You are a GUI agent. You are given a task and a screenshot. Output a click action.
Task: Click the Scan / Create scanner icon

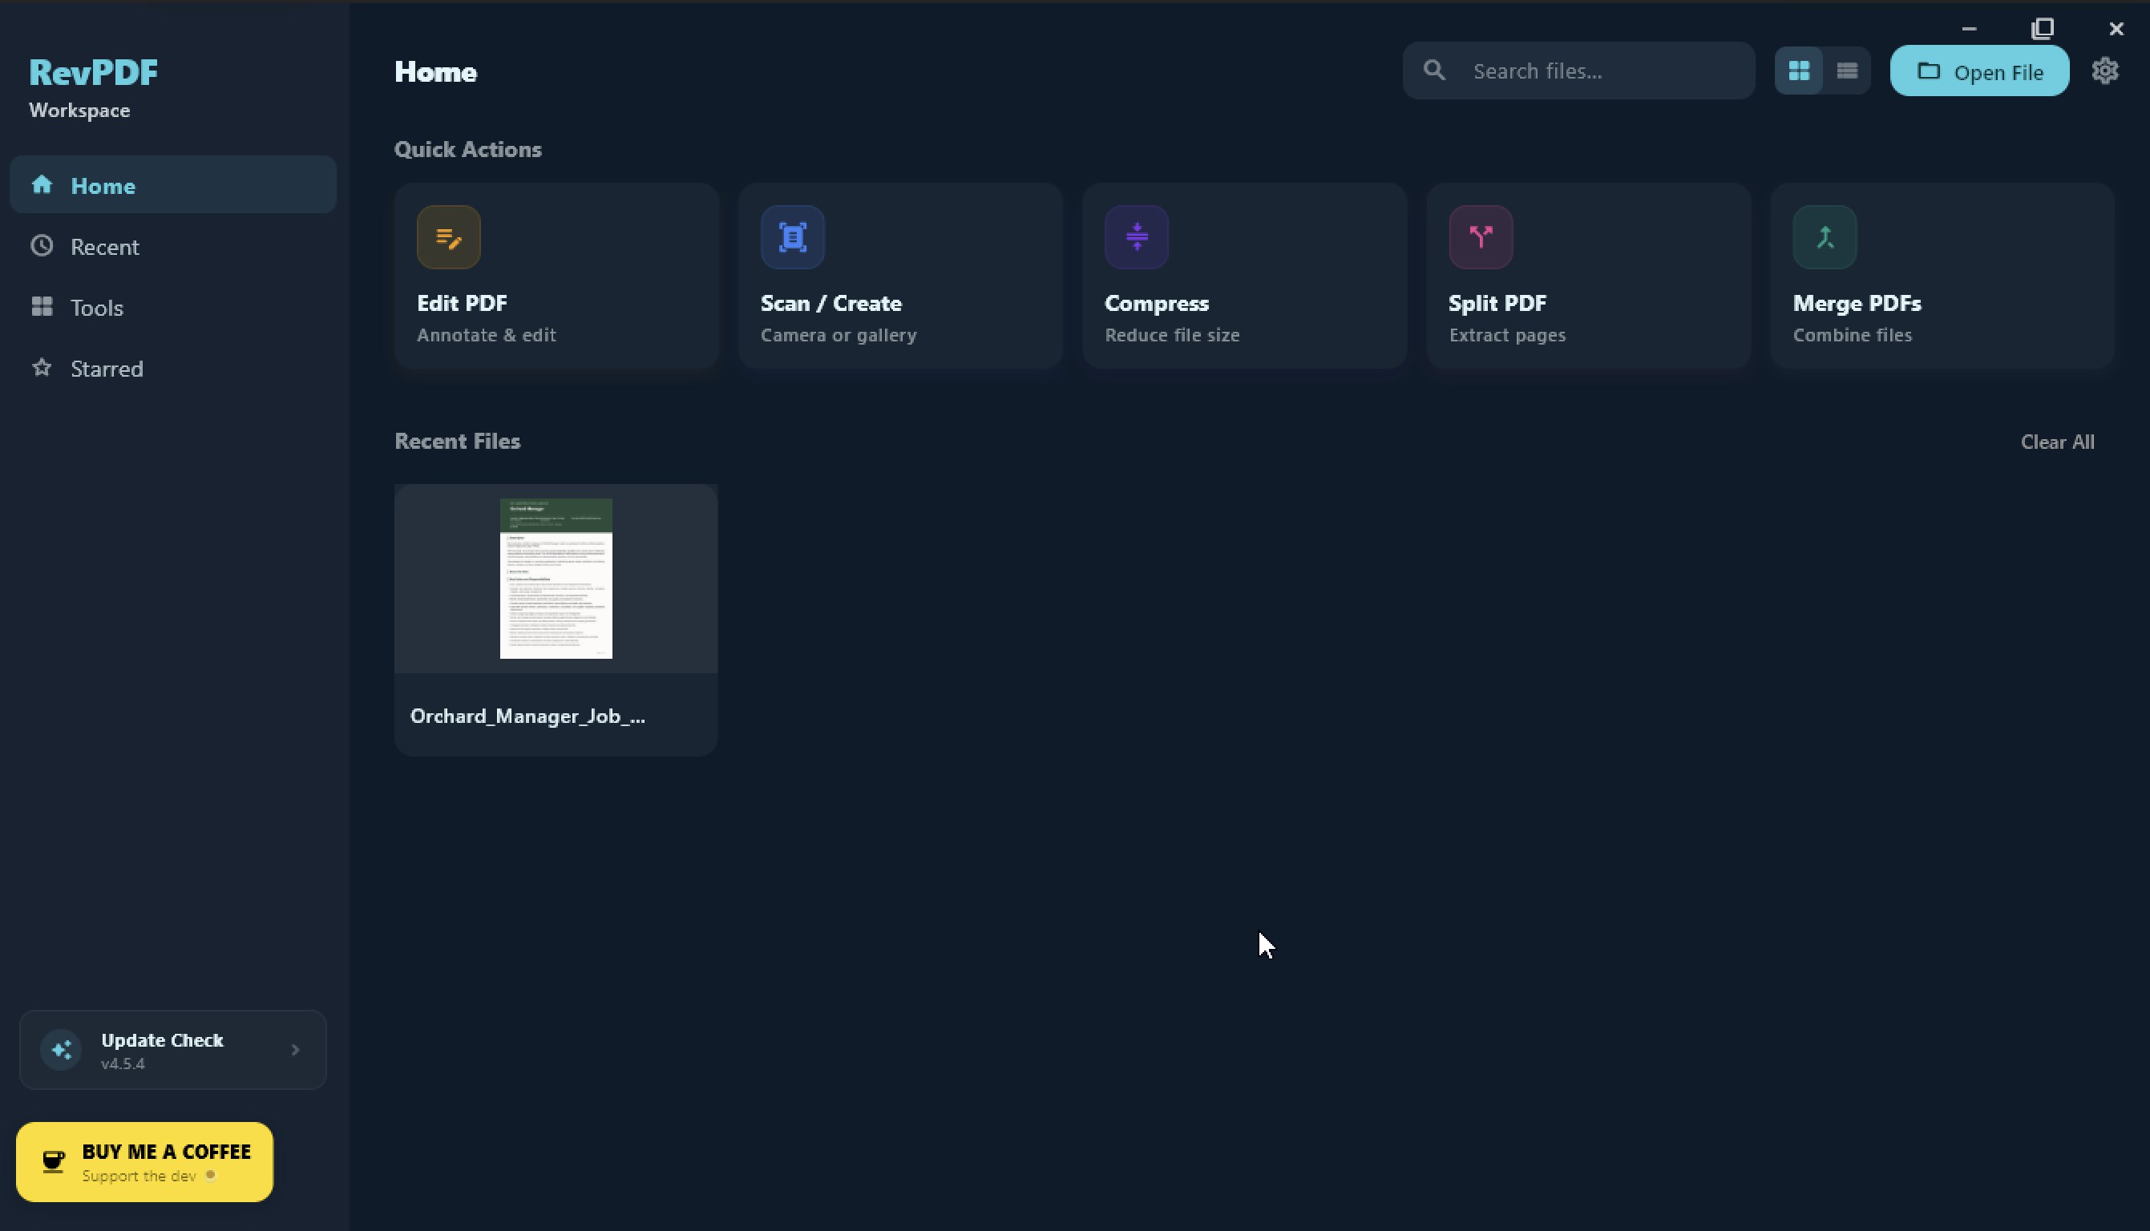[792, 237]
